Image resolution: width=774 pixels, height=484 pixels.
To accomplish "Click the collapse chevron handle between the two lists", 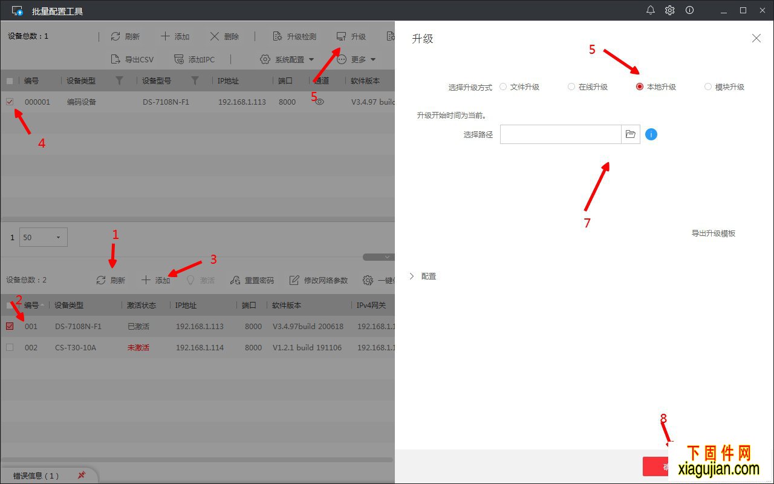I will pos(387,257).
